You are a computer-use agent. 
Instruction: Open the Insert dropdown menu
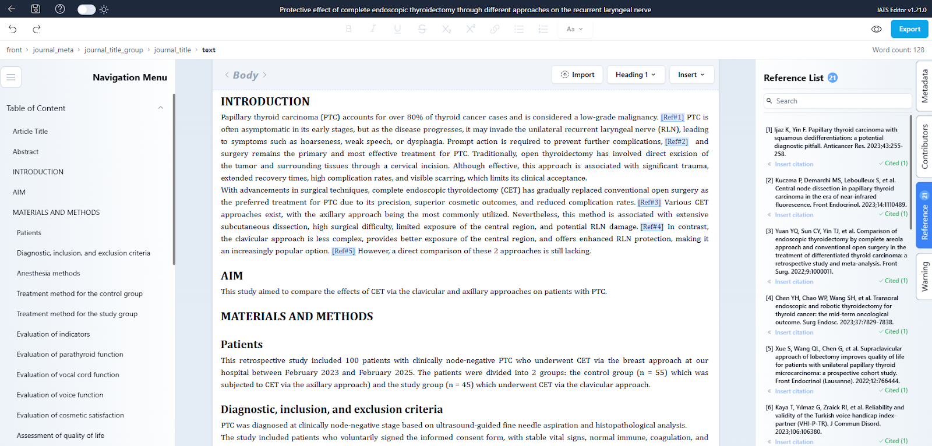click(691, 75)
